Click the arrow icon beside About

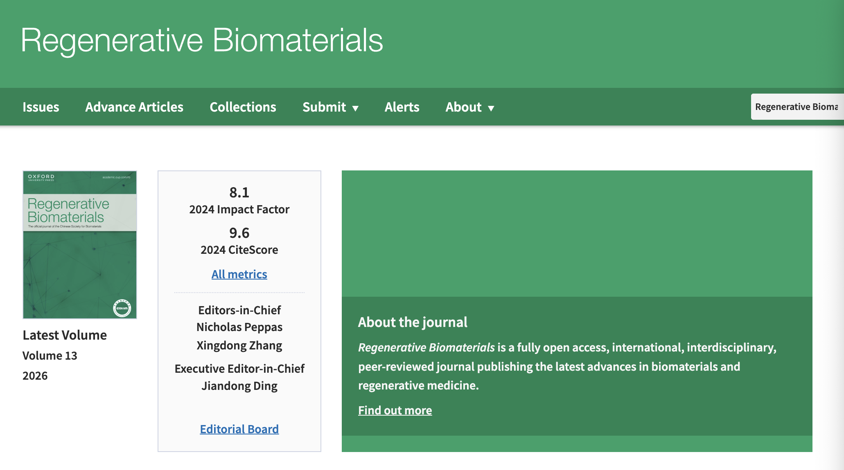coord(491,108)
